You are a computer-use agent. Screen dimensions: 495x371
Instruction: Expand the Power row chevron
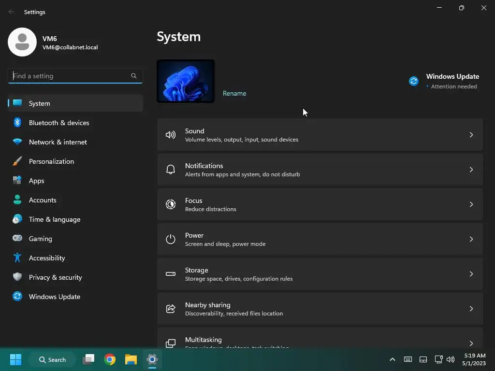471,239
